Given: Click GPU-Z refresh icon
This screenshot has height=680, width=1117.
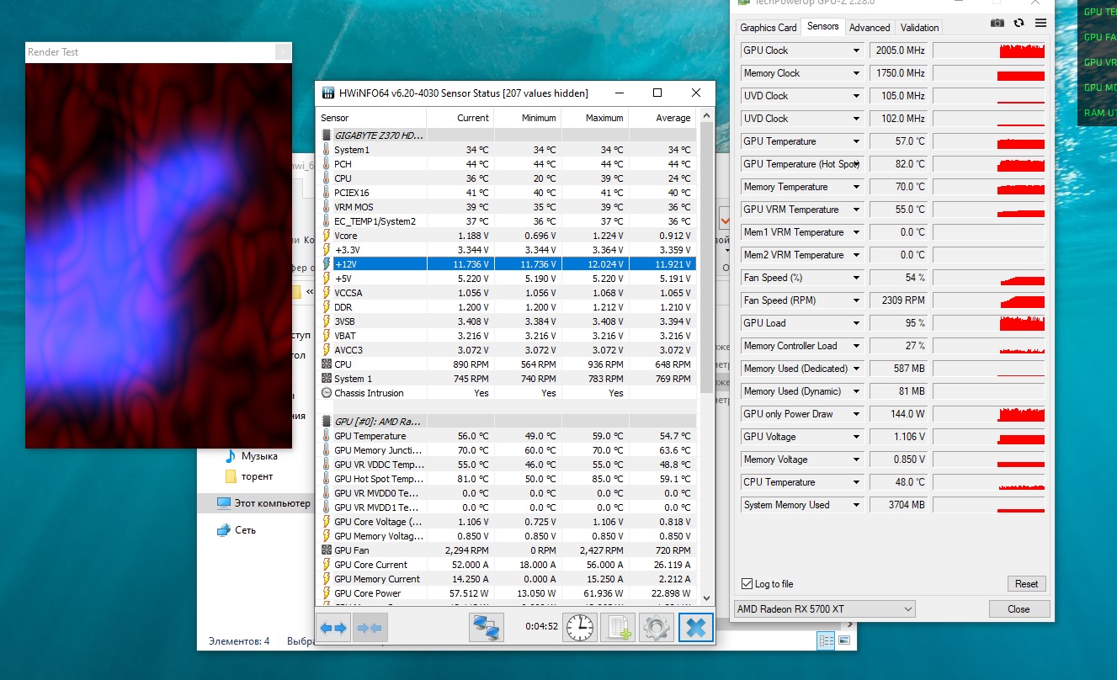Looking at the screenshot, I should coord(1019,24).
